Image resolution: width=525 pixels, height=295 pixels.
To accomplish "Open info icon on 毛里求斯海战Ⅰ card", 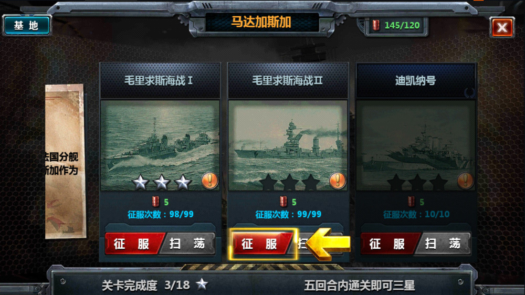I will click(x=210, y=181).
